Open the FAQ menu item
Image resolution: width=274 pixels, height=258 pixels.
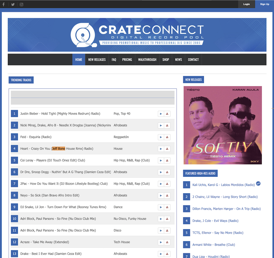tap(114, 59)
